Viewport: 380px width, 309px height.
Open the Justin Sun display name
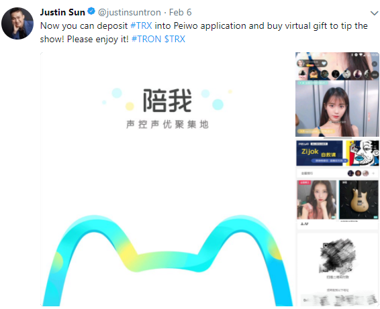click(62, 12)
